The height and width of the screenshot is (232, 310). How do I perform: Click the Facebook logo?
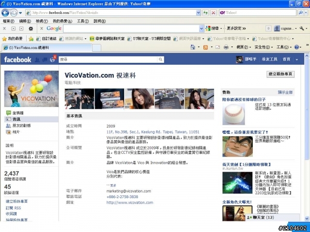(17, 59)
